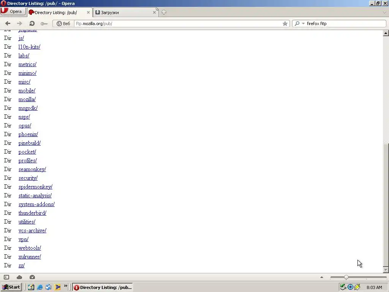Open the msgsdk/ directory link

click(28, 108)
